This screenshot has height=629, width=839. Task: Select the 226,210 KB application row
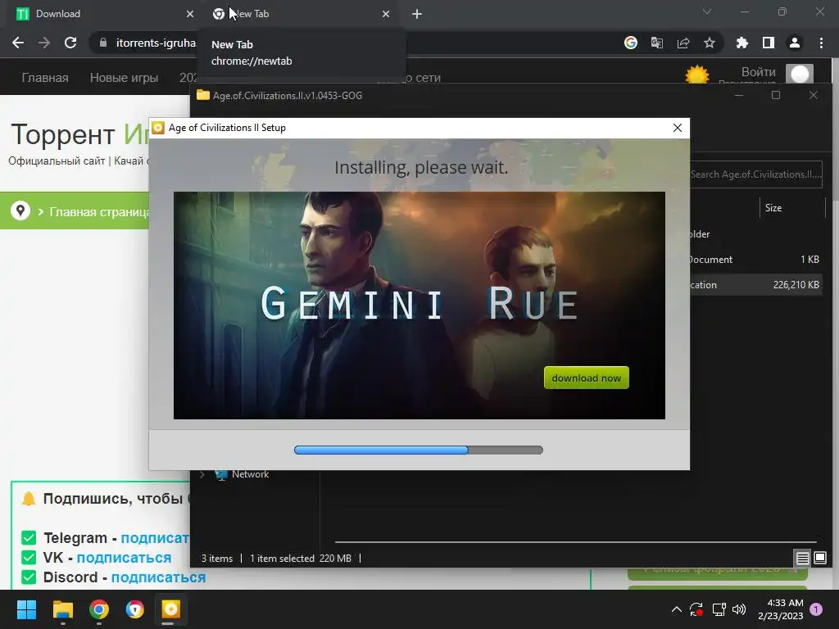tap(755, 284)
